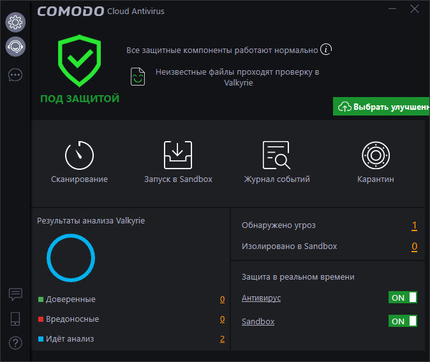The width and height of the screenshot is (430, 362).
Task: Open the Антивирус link in real-time protection
Action: (261, 298)
